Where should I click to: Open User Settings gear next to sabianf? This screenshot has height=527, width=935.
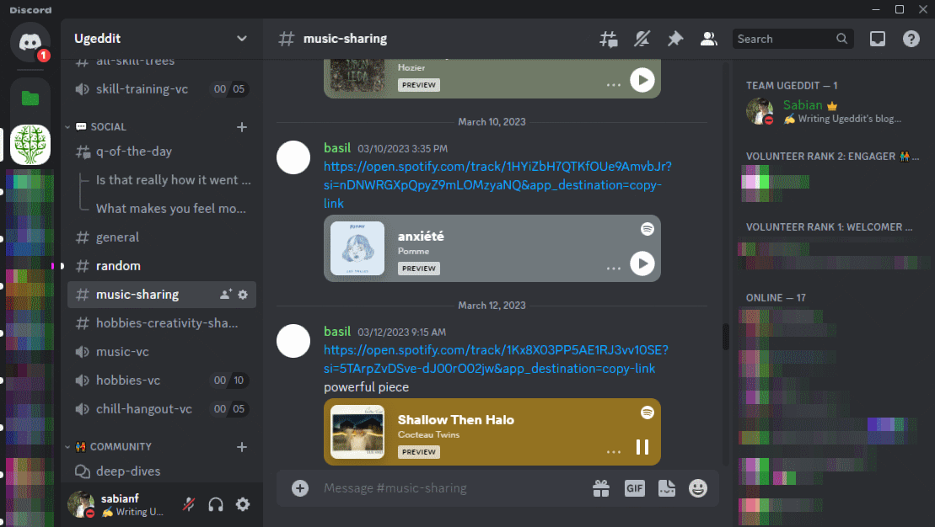pyautogui.click(x=243, y=504)
